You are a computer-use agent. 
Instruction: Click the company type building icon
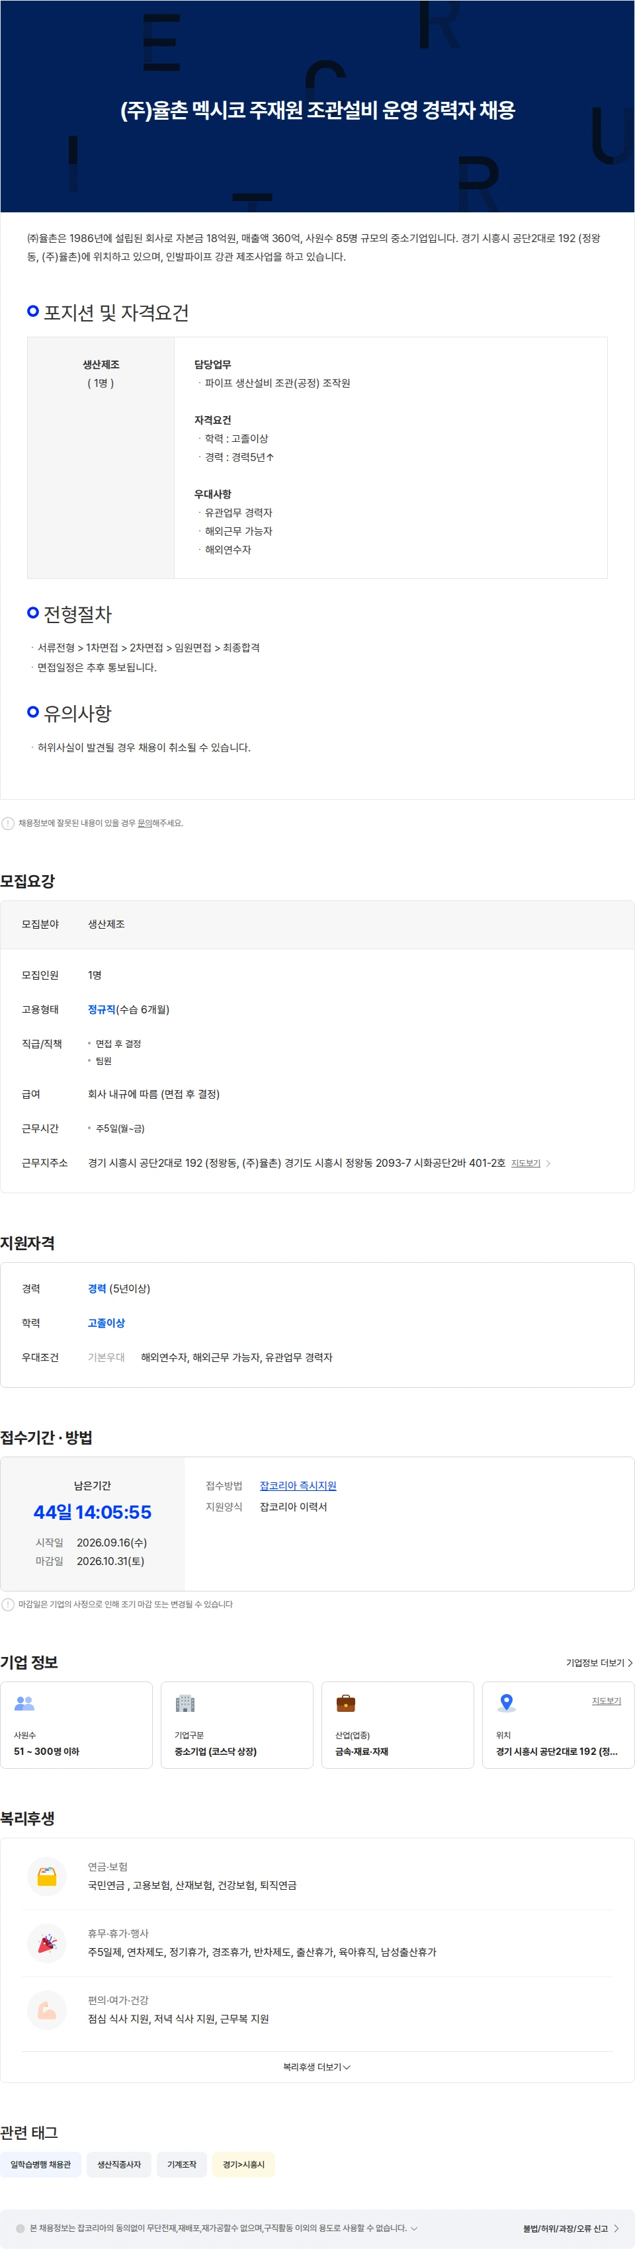coord(185,1703)
